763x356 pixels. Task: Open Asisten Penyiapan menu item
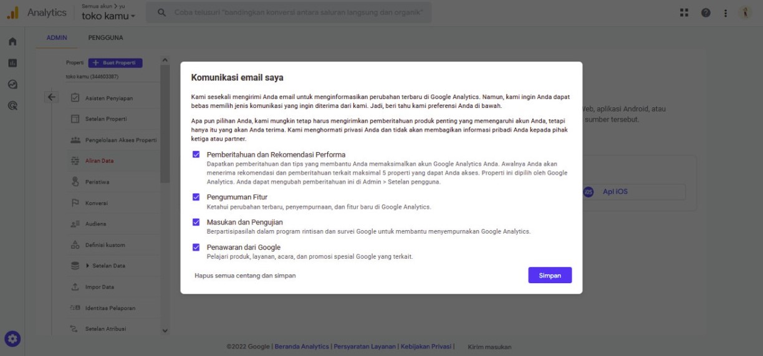click(109, 98)
